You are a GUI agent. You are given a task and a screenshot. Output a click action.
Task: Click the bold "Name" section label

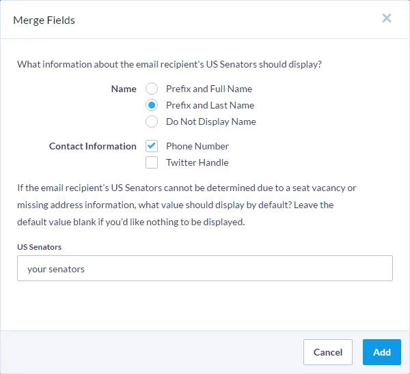pos(124,89)
